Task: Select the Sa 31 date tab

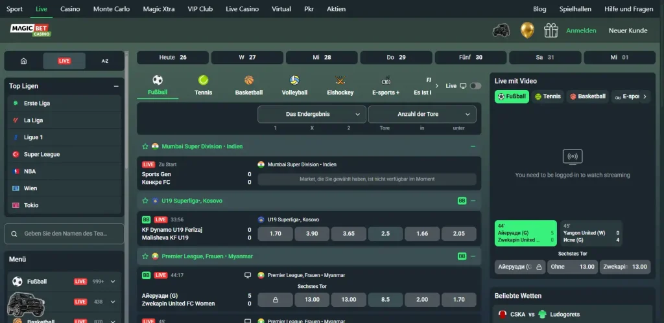Action: [545, 58]
